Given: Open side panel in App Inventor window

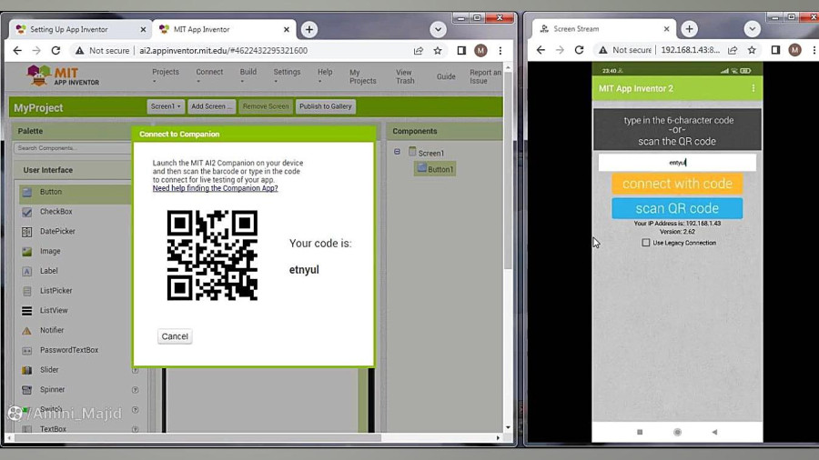Looking at the screenshot, I should point(461,51).
